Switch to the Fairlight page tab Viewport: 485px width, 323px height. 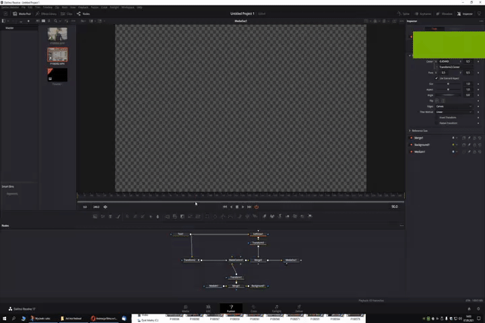point(277,308)
